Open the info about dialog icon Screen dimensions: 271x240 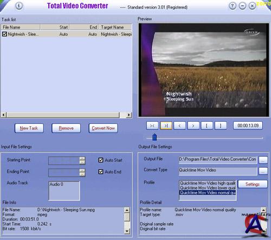tap(19, 6)
